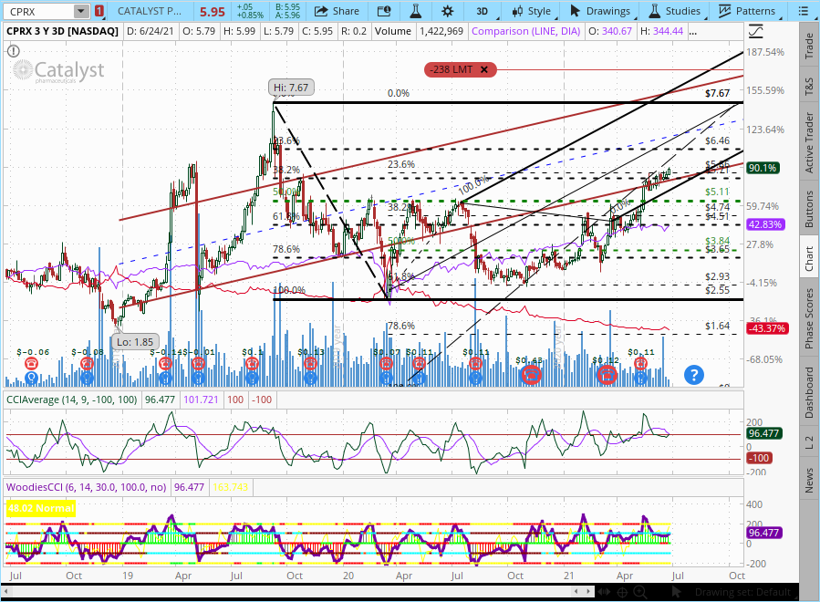820x602 pixels.
Task: Click the chat alert icon beside Share
Action: 384,11
